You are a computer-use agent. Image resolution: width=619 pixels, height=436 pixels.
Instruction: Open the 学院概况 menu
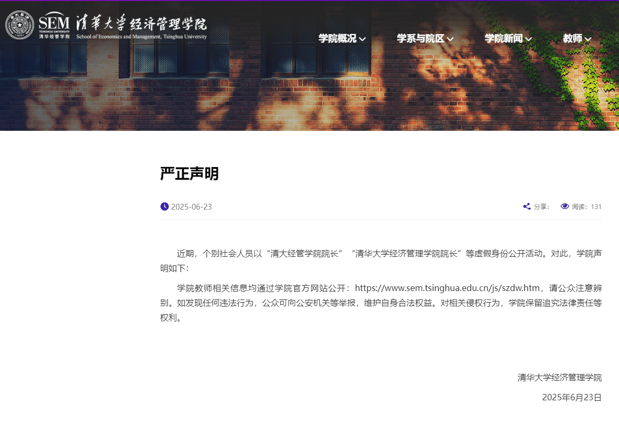tap(337, 39)
